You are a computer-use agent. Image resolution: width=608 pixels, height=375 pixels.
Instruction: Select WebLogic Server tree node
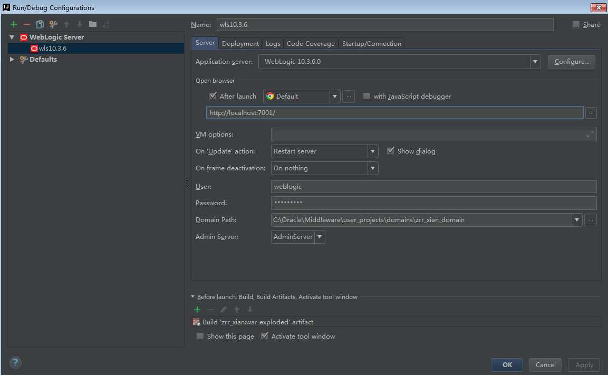(x=56, y=37)
